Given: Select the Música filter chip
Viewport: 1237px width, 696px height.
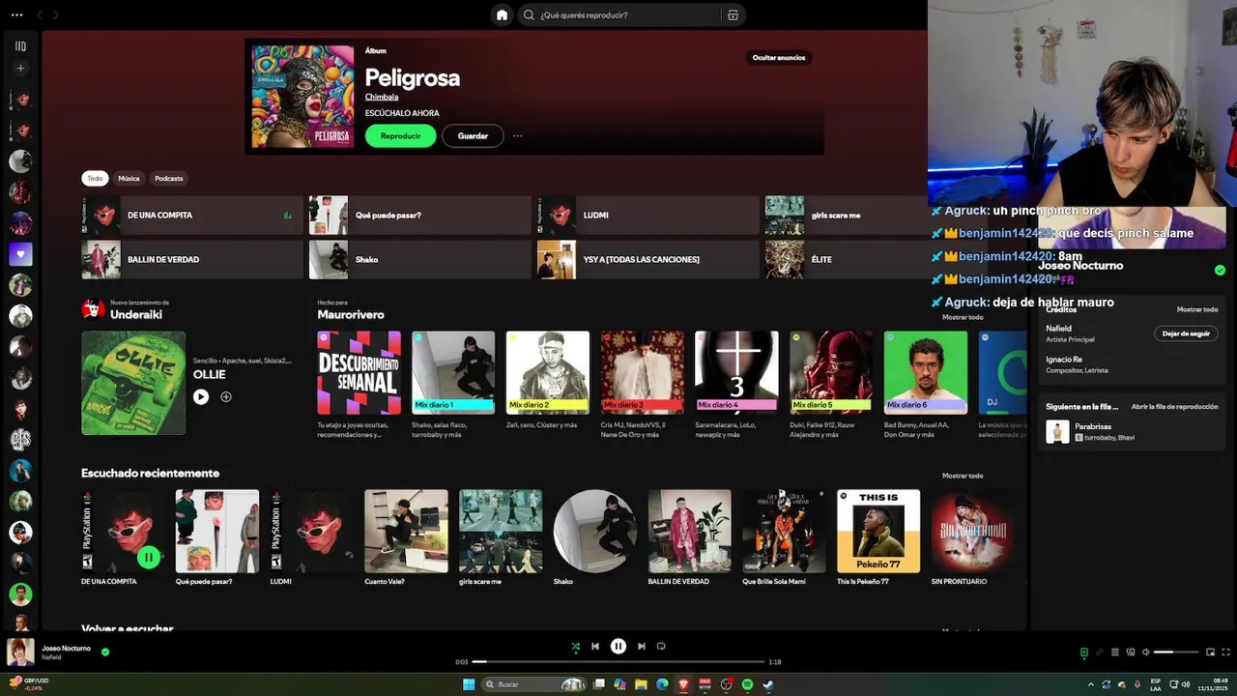Looking at the screenshot, I should point(129,179).
